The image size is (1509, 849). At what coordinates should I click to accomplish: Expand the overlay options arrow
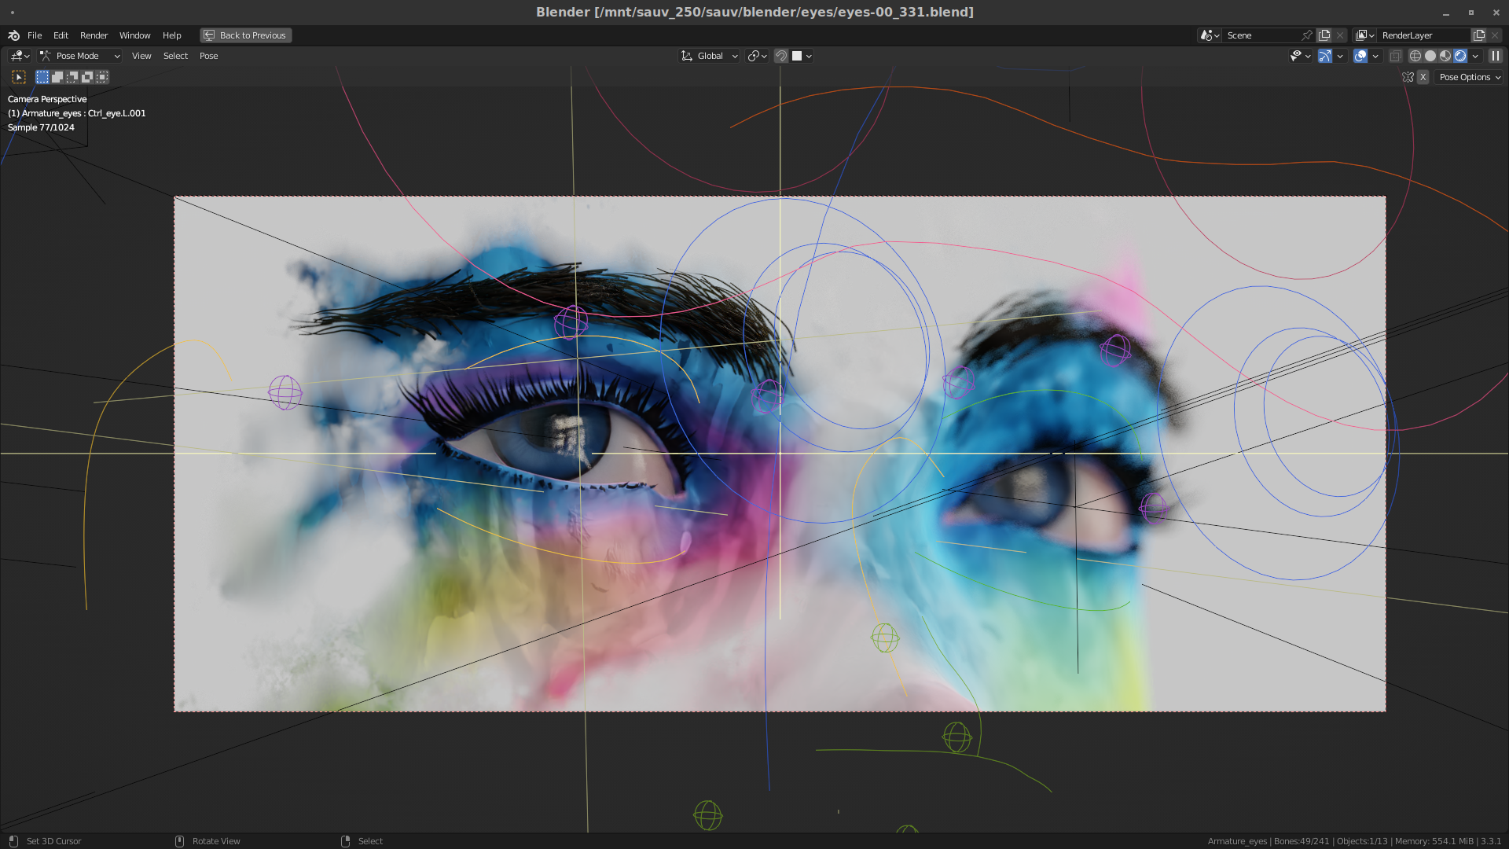tap(1375, 56)
